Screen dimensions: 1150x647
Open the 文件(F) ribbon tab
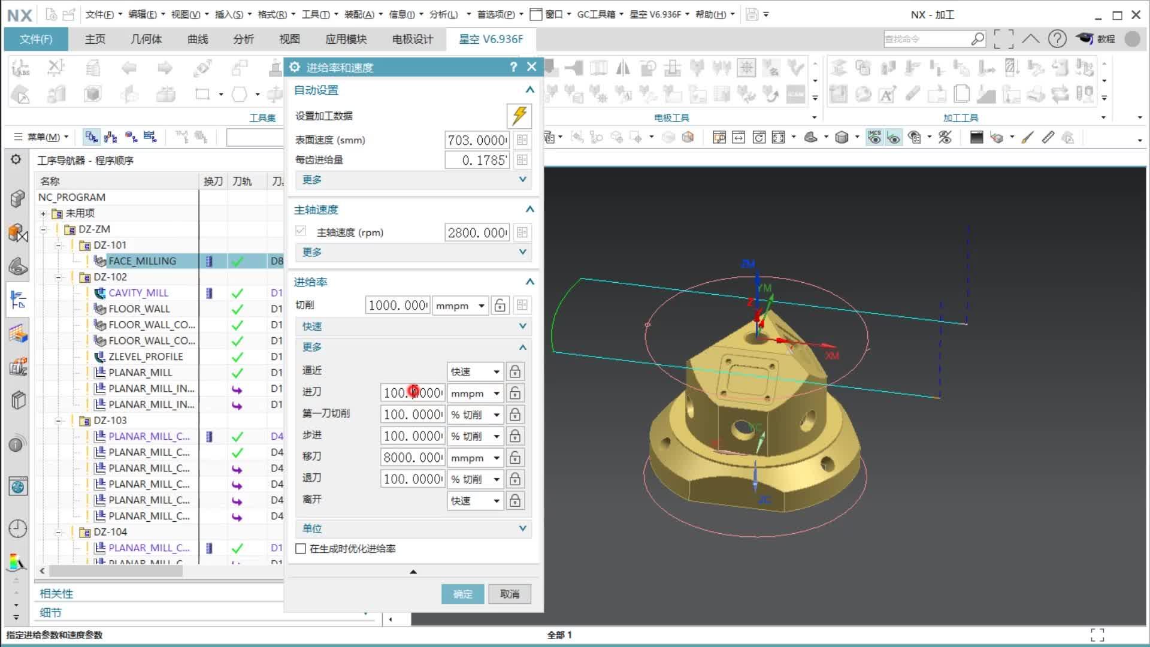pyautogui.click(x=36, y=39)
